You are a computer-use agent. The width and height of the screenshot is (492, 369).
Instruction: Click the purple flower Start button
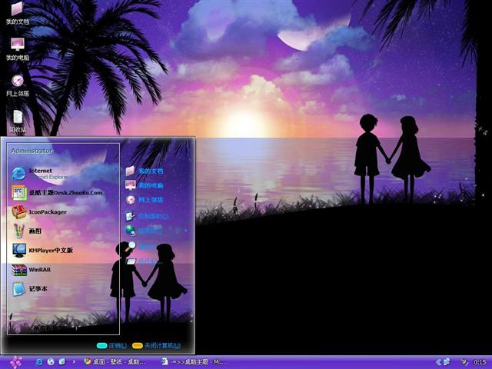15,362
